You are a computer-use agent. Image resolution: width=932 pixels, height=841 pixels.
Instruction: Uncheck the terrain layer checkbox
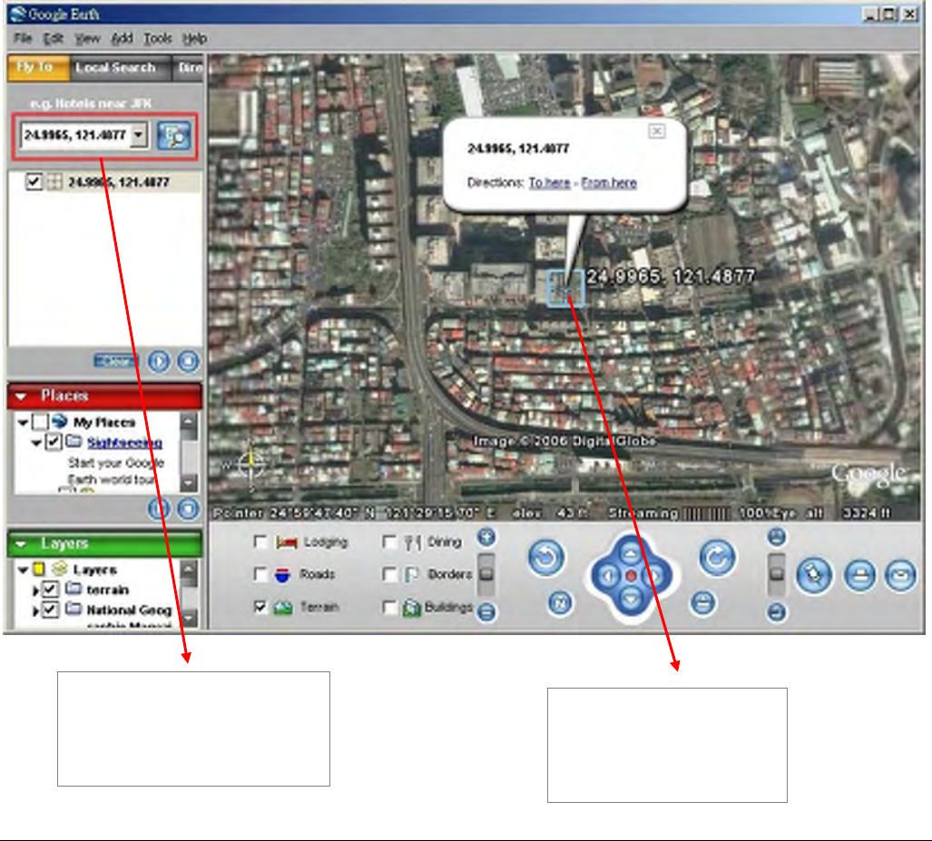[51, 589]
